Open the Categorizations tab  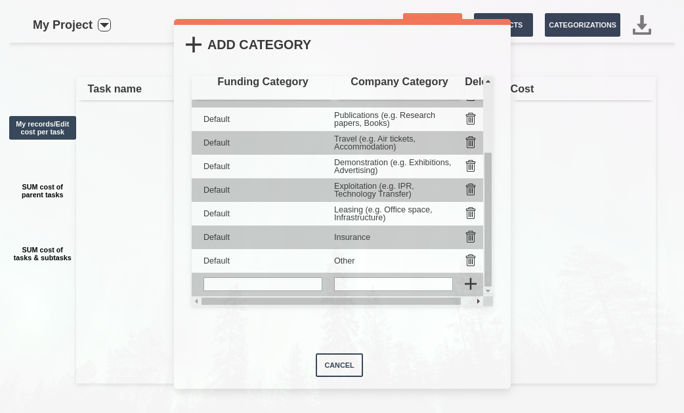pyautogui.click(x=582, y=25)
